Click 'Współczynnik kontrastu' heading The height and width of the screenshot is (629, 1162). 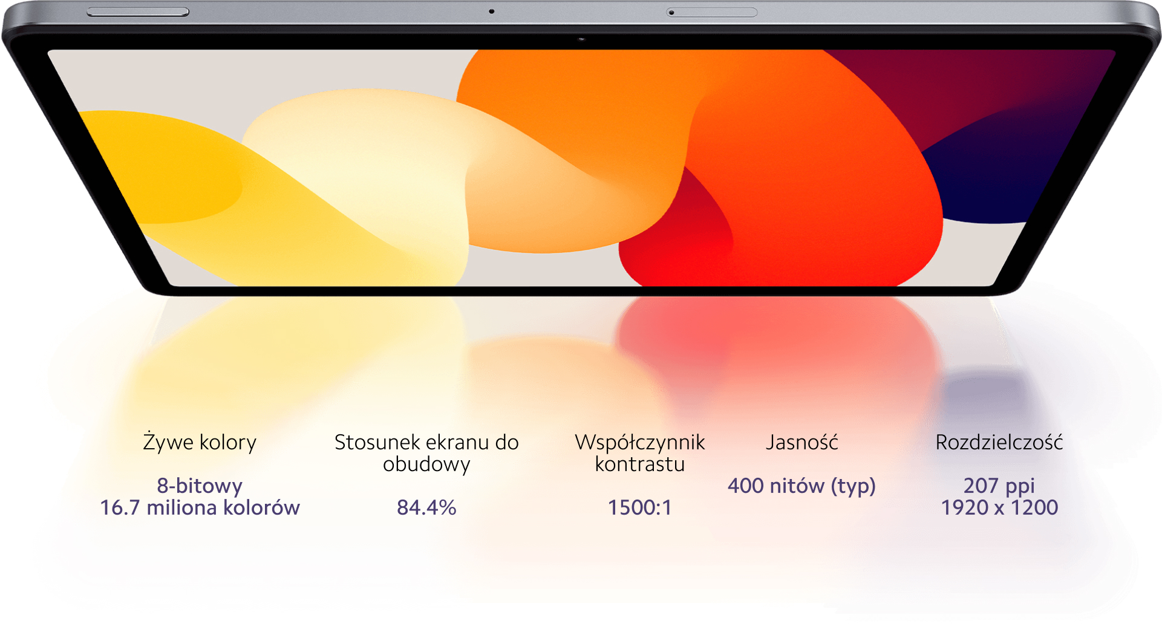(x=640, y=453)
